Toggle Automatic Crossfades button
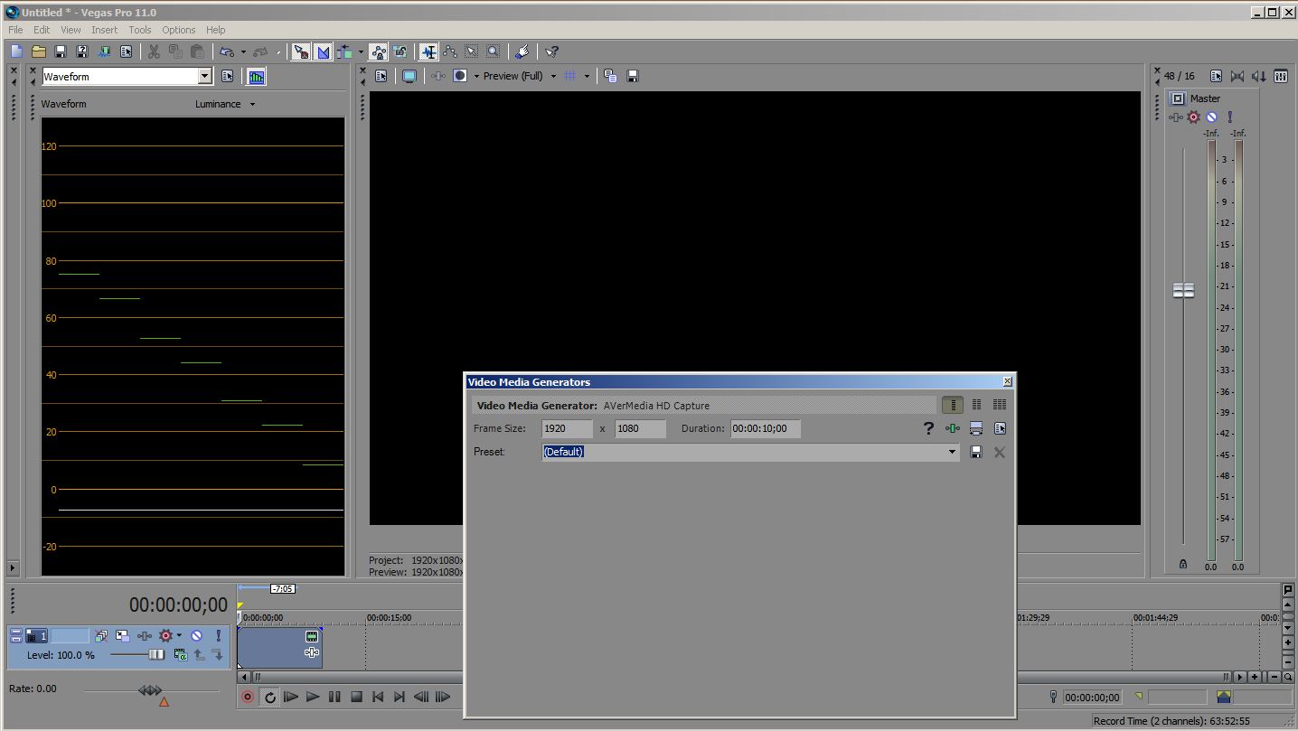Image resolution: width=1298 pixels, height=731 pixels. [x=323, y=52]
